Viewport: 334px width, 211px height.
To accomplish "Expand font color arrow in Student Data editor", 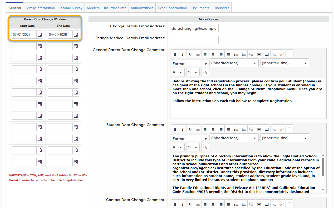I will pyautogui.click(x=181, y=147).
